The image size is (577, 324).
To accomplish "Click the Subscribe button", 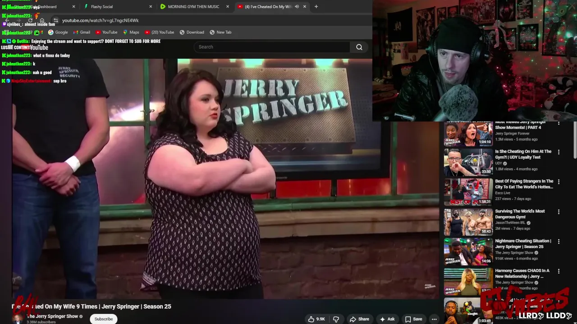I will (x=103, y=319).
